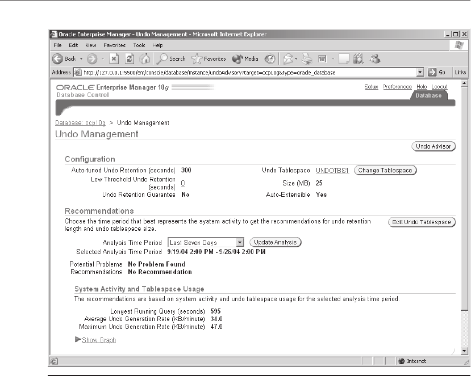Go to the Home page icon

pos(145,59)
